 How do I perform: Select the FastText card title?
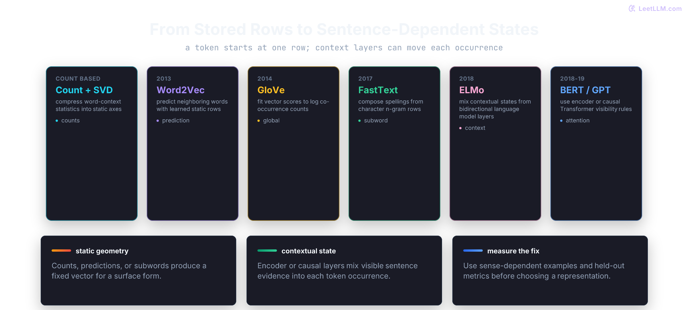point(378,90)
